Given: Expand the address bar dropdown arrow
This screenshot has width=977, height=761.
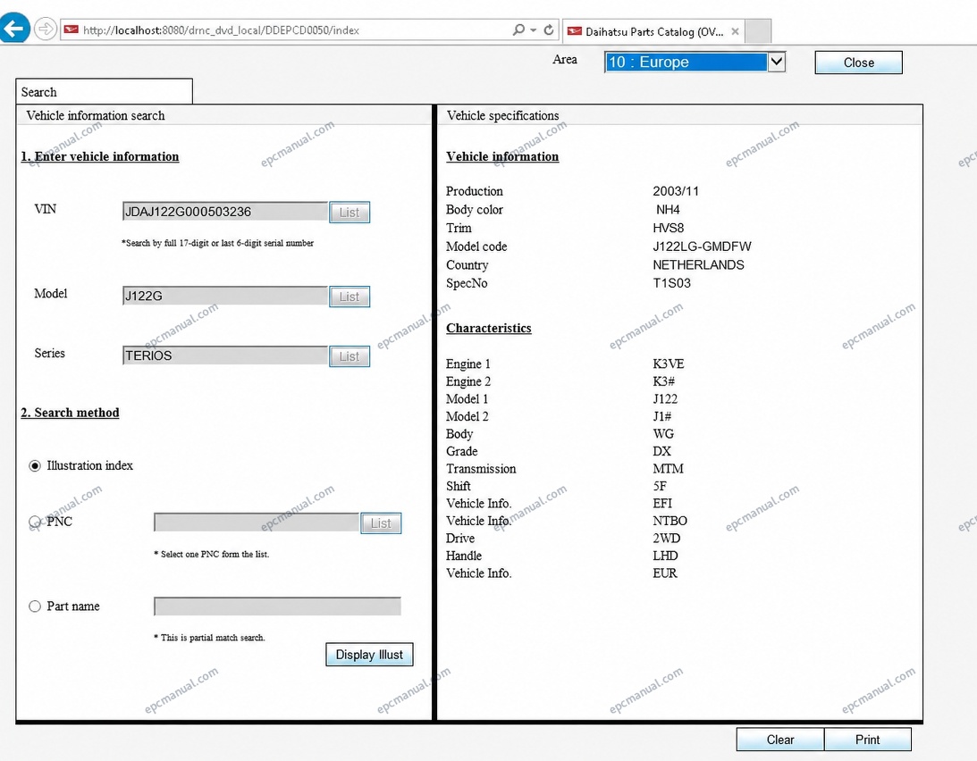Looking at the screenshot, I should [x=534, y=29].
